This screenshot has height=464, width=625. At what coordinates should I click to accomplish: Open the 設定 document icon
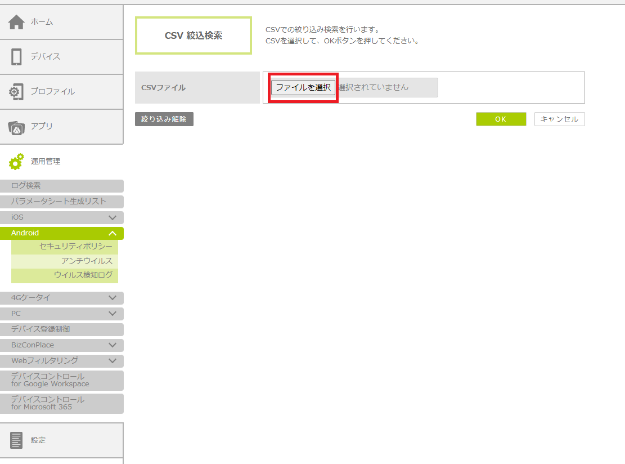click(16, 440)
